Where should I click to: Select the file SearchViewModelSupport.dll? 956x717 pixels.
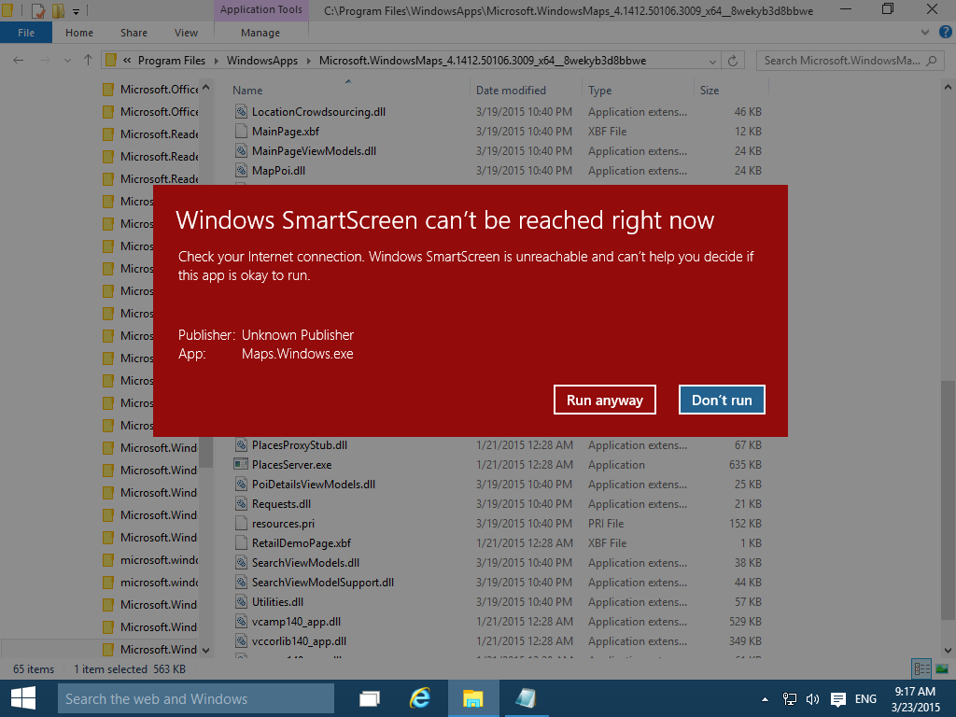pyautogui.click(x=322, y=583)
